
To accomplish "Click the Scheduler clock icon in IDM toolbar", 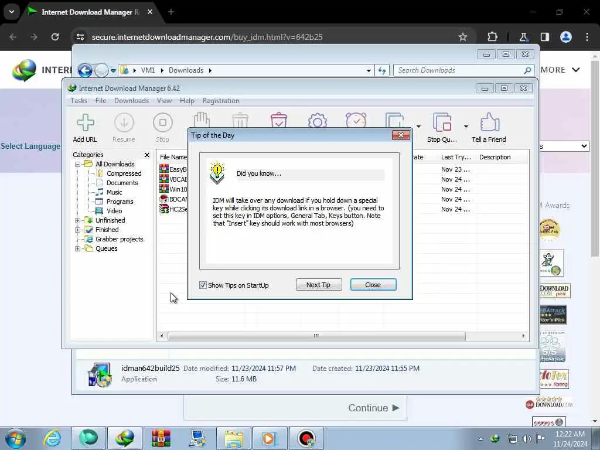I will point(356,120).
